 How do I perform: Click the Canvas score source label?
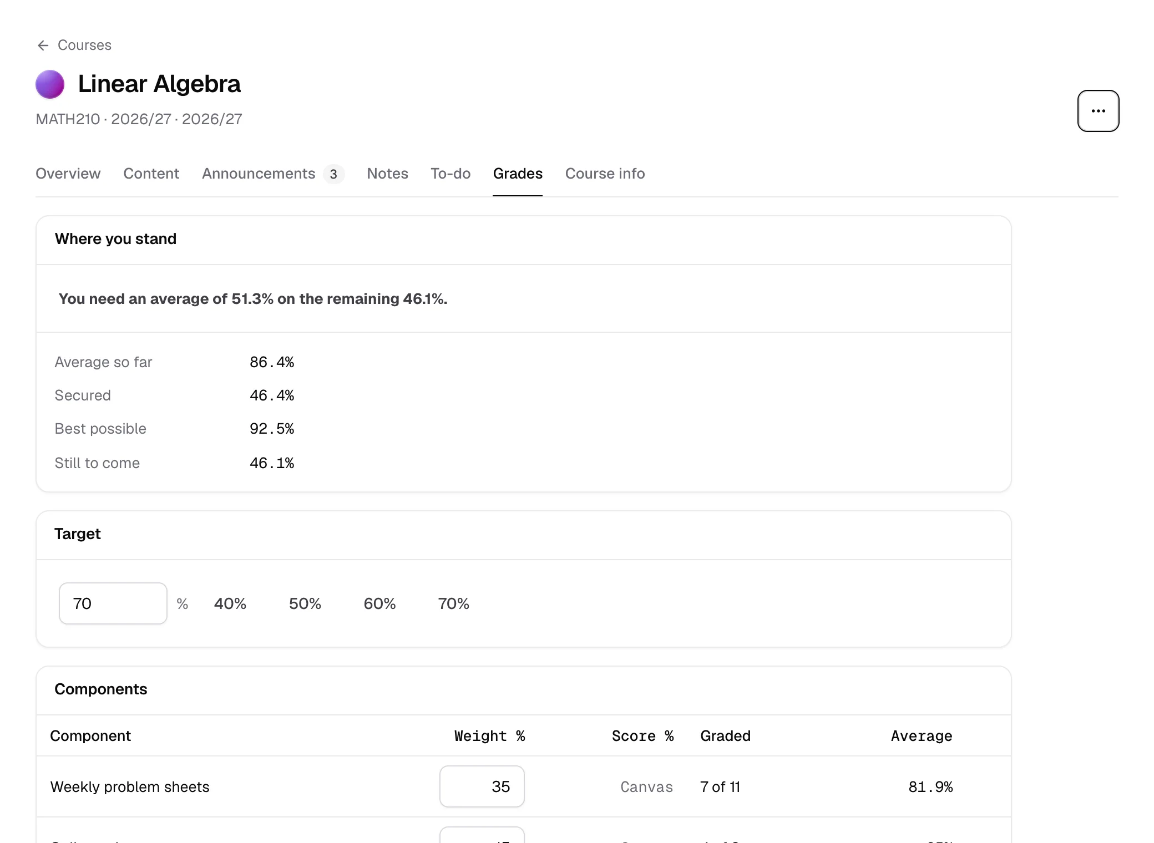click(647, 787)
